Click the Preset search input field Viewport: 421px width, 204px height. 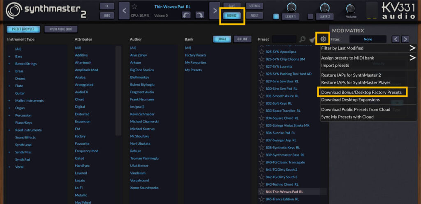[x=284, y=39]
